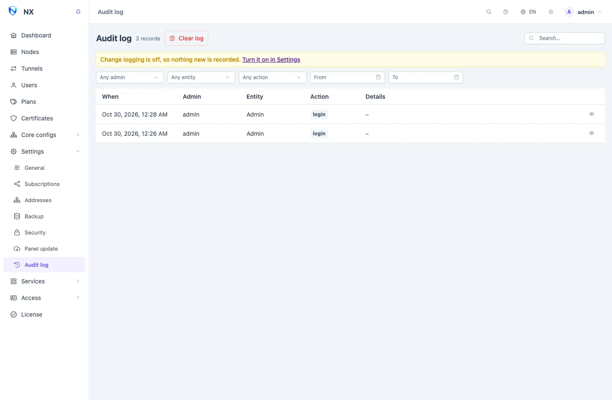Follow the Turn it on in Settings link
Image resolution: width=612 pixels, height=400 pixels.
pyautogui.click(x=271, y=60)
